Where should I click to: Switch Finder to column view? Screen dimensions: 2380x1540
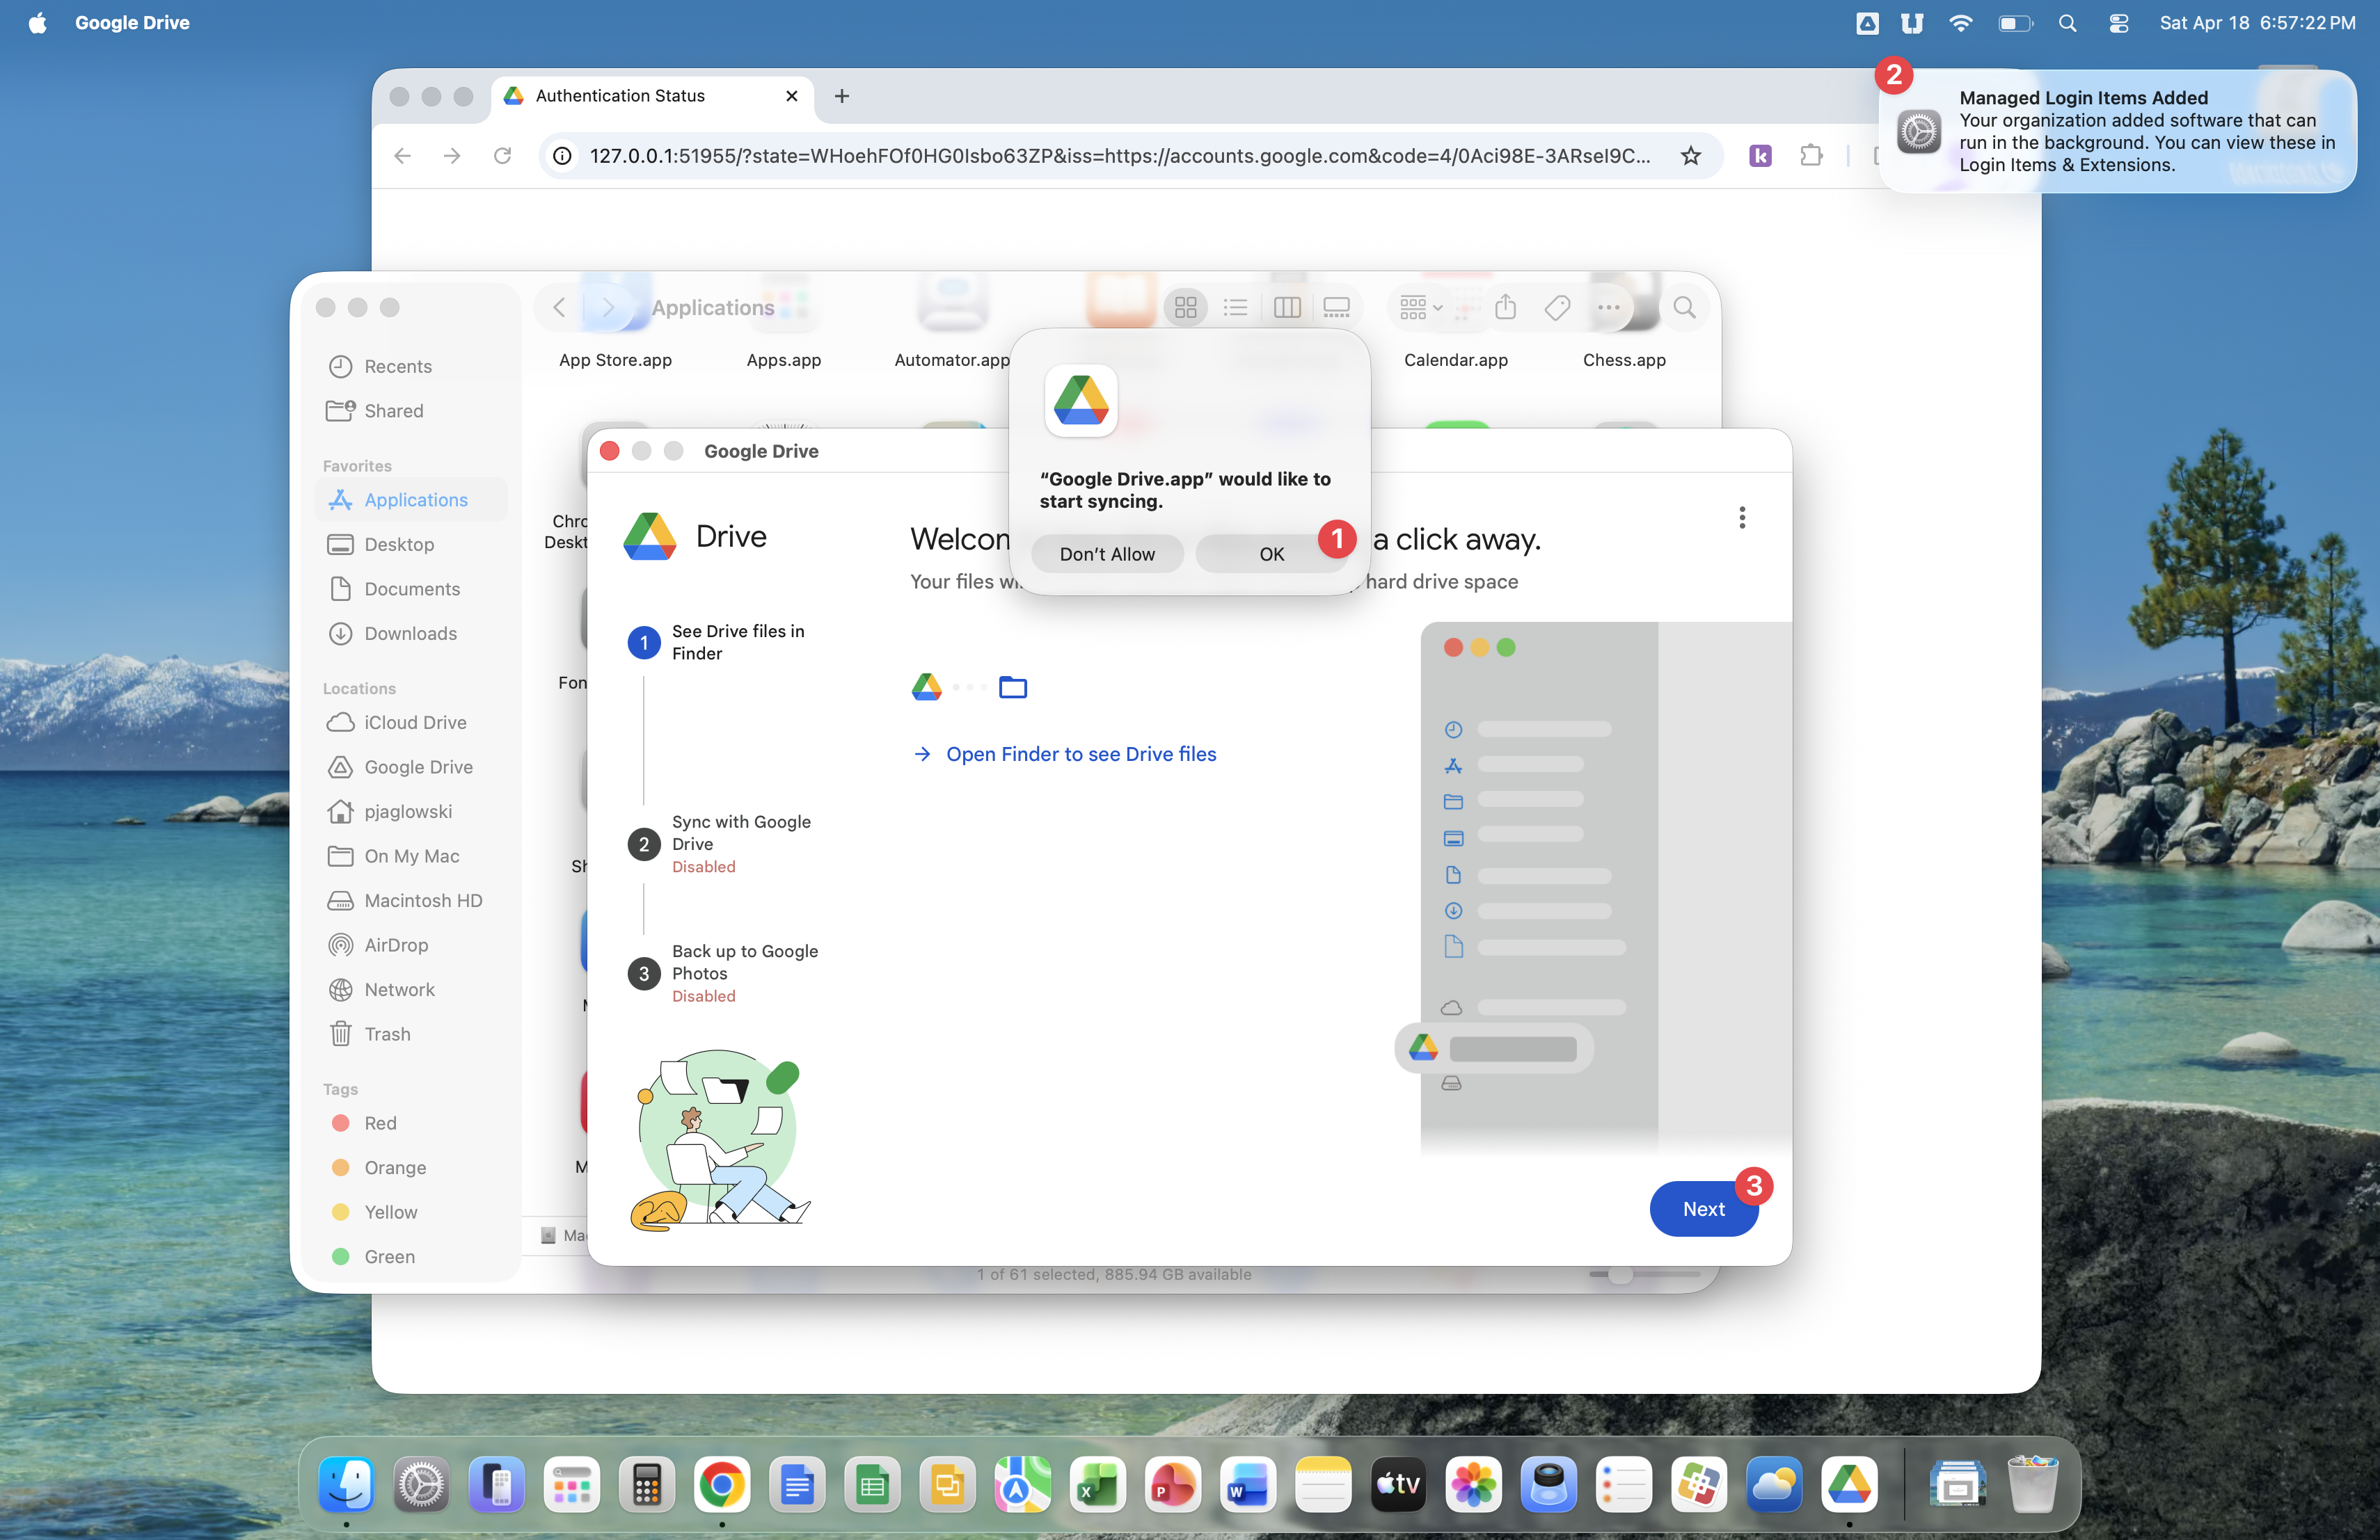1287,308
